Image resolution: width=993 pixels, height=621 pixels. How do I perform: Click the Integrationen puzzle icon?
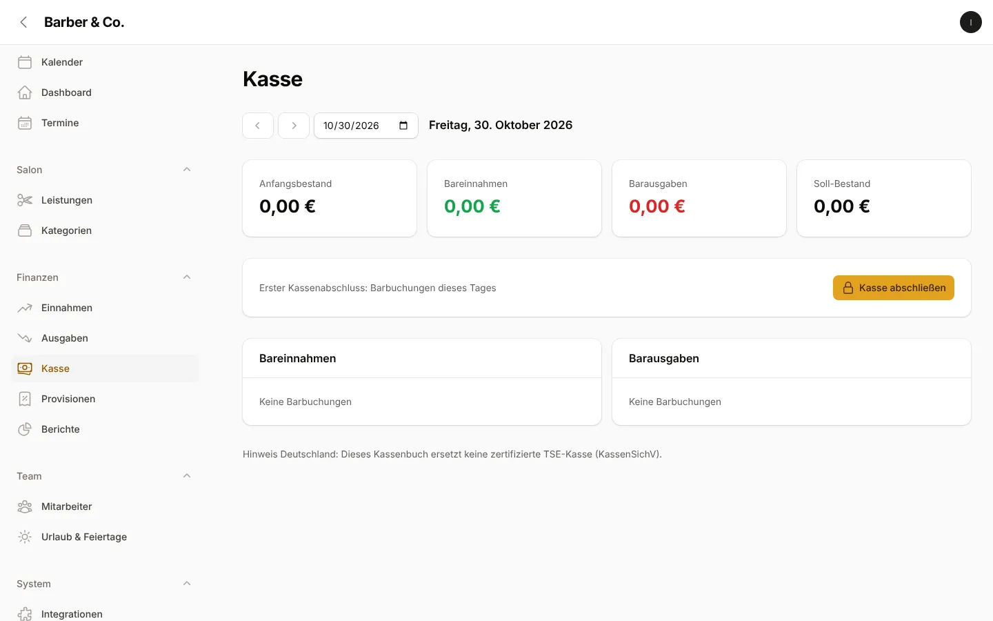pos(25,614)
